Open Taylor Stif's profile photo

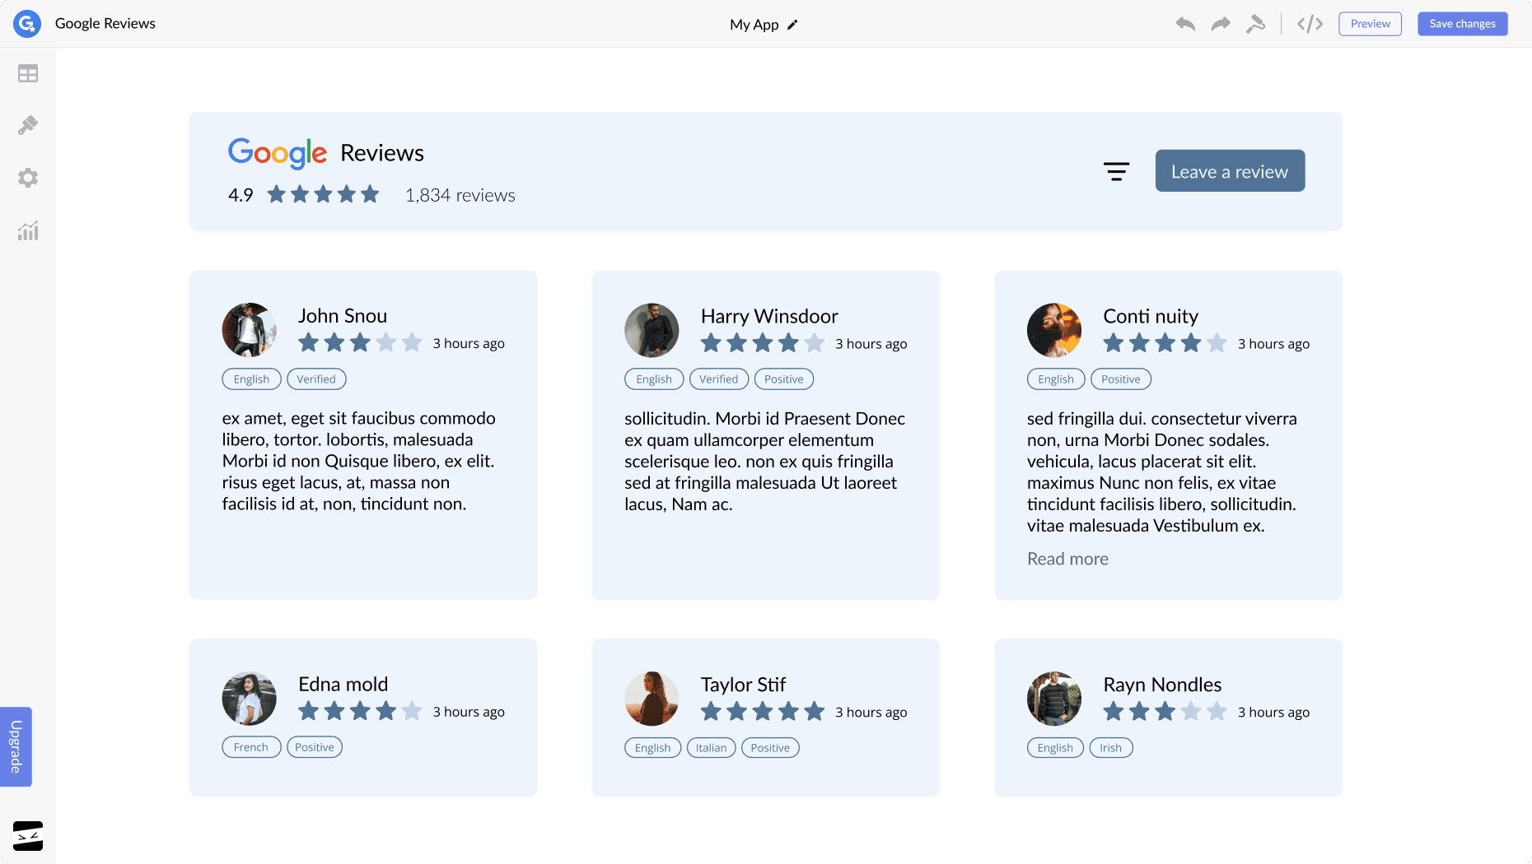[652, 699]
